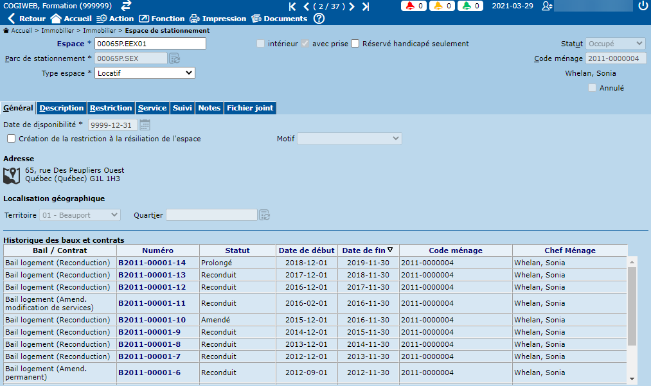Open the Statut dropdown
Viewport: 651px width, 386px height.
pos(615,44)
